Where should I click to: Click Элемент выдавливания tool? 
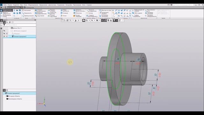(40, 10)
